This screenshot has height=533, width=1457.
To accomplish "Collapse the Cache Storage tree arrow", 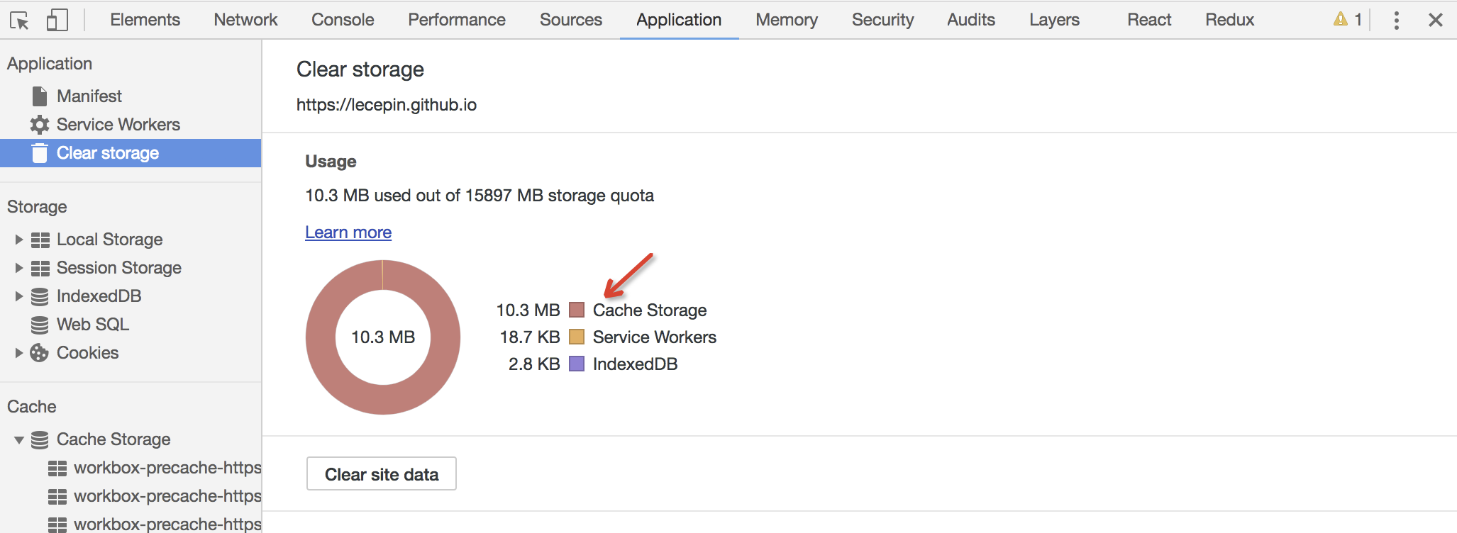I will click(x=19, y=440).
